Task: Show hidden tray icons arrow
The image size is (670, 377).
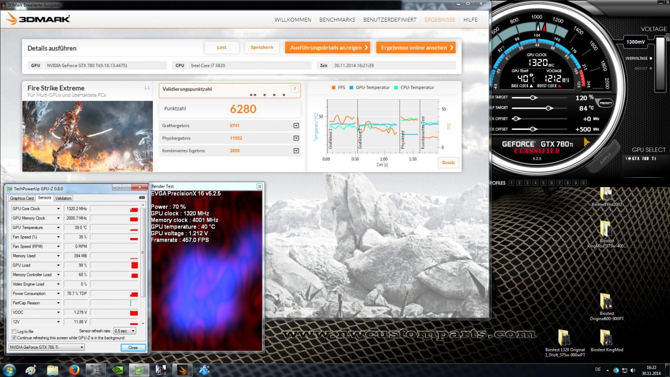Action: click(x=607, y=370)
